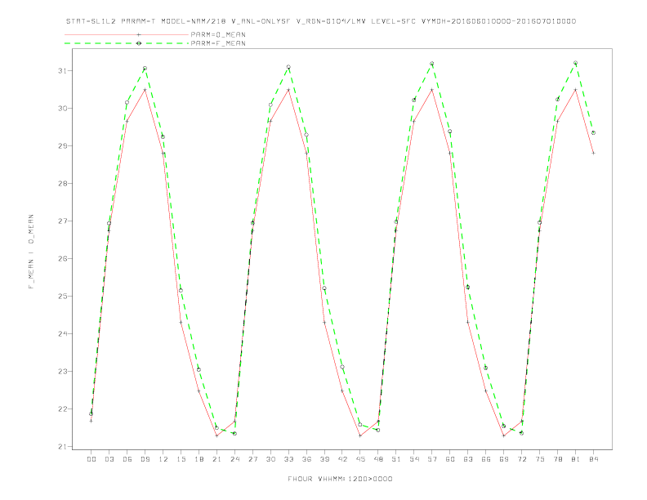
Task: Click y-axis tick label 31
Action: pos(63,71)
